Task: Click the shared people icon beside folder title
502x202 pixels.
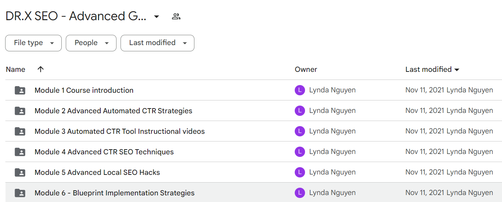Action: coord(176,16)
